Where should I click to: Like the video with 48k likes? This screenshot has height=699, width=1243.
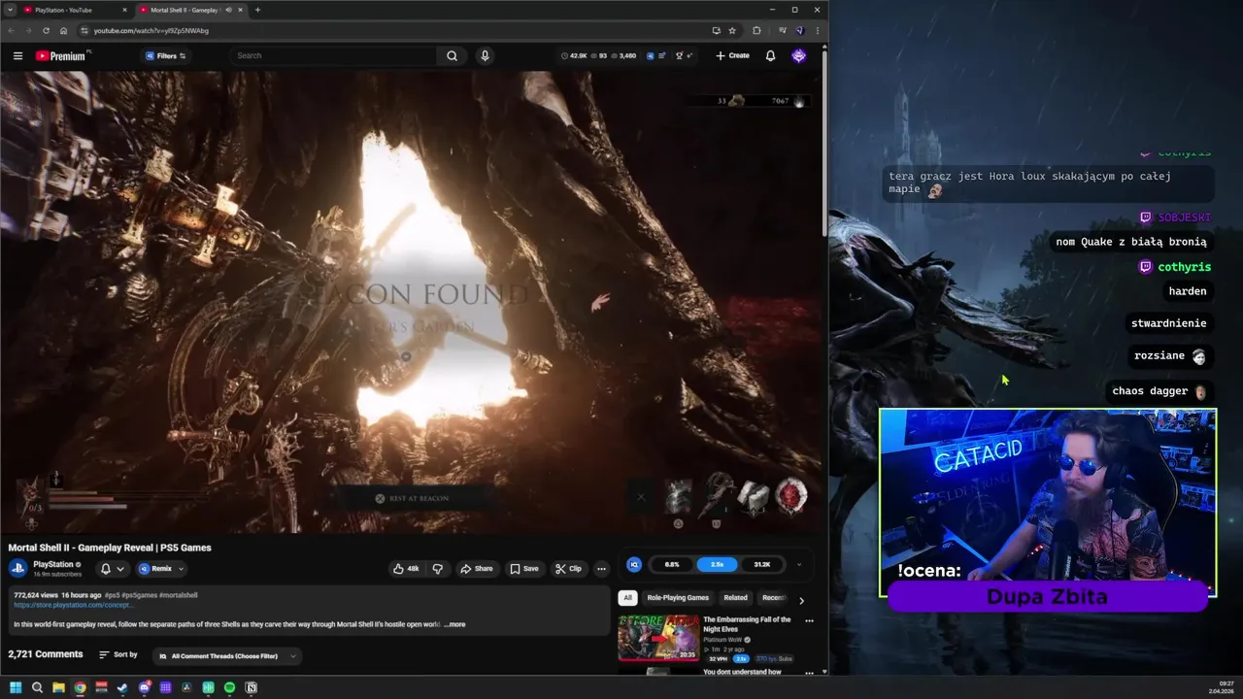(x=406, y=569)
